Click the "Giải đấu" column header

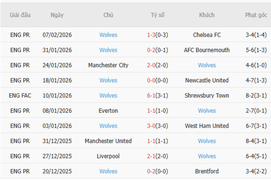[20, 15]
